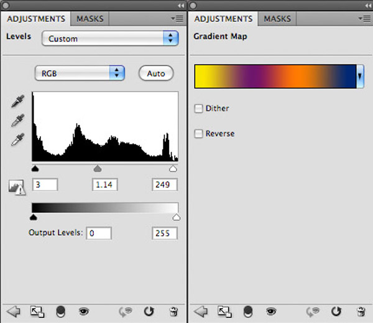Switch Levels panel to expanded view
373x323 pixels.
point(37,312)
